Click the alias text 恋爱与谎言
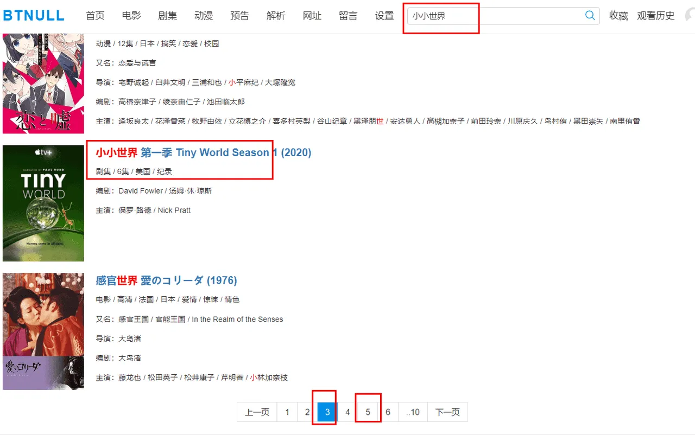The image size is (695, 435). coord(137,63)
